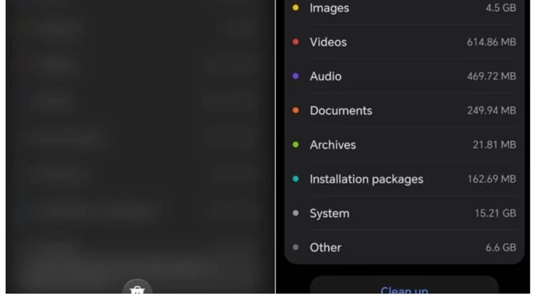Open the Installation packages category
537x302 pixels.
pyautogui.click(x=404, y=179)
